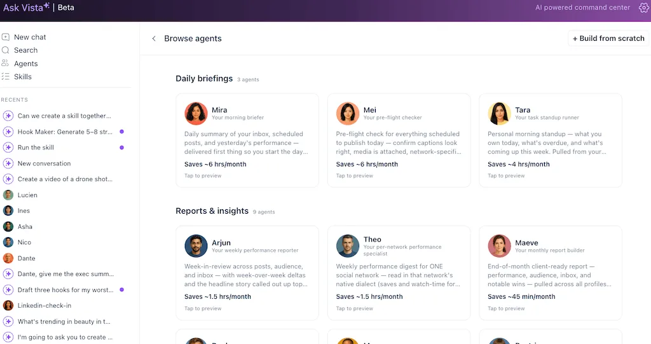Screen dimensions: 651x344
Task: Click Build from scratch button
Action: click(608, 38)
